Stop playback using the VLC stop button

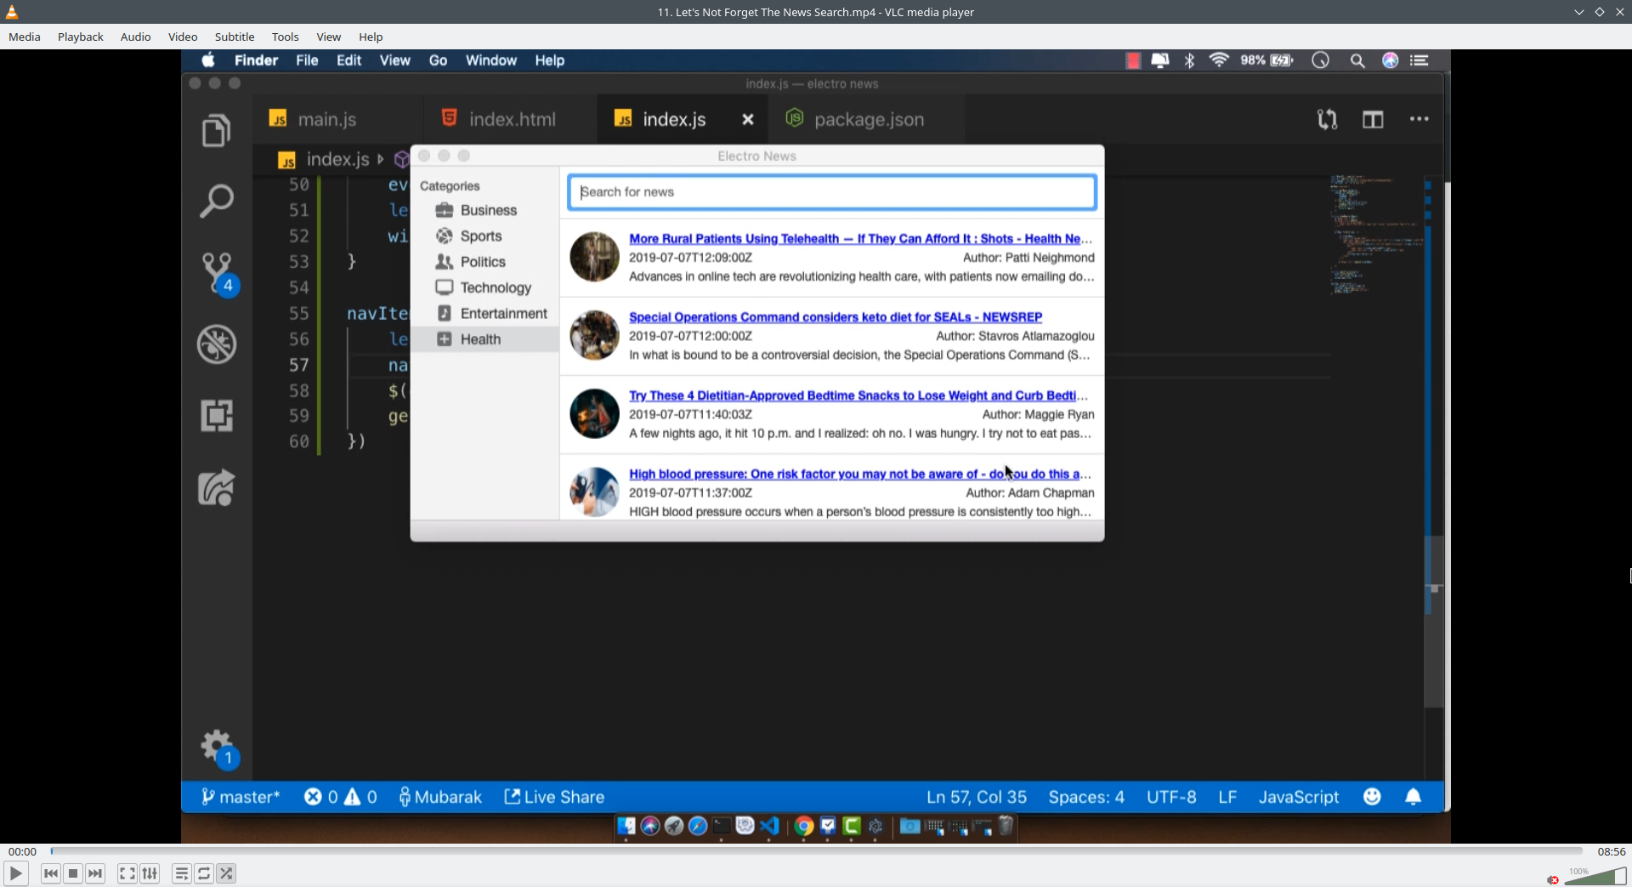pyautogui.click(x=73, y=873)
